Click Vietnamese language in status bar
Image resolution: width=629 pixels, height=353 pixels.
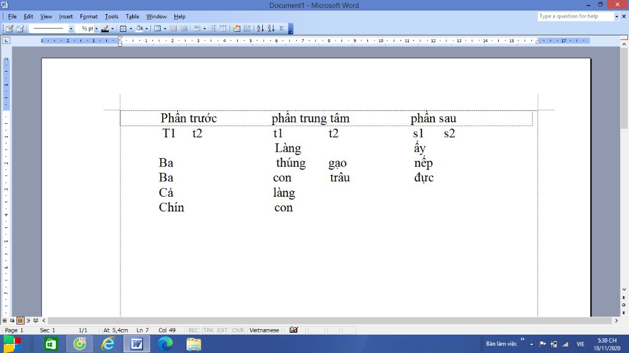[264, 330]
